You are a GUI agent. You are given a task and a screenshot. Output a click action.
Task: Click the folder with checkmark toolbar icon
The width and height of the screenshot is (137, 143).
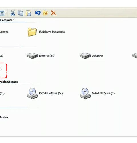[x=45, y=13]
